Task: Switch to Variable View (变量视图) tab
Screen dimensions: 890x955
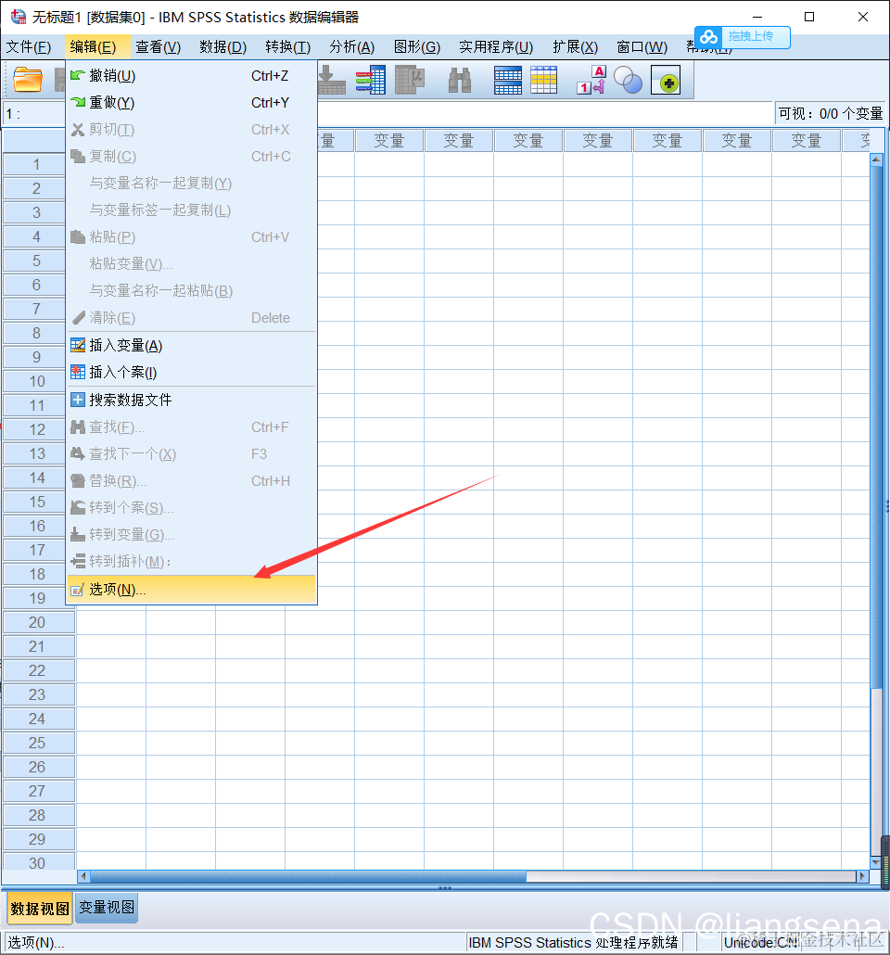Action: (107, 908)
